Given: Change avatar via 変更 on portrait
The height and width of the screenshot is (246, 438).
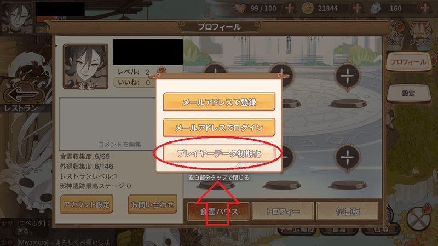Looking at the screenshot, I should [86, 86].
